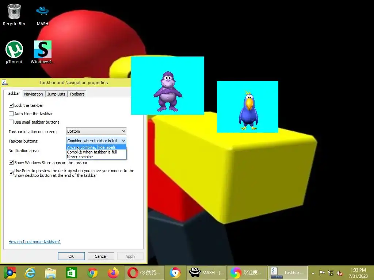Choose Always combine, hide labels option
Viewport: 374px width, 280px height.
tap(96, 147)
